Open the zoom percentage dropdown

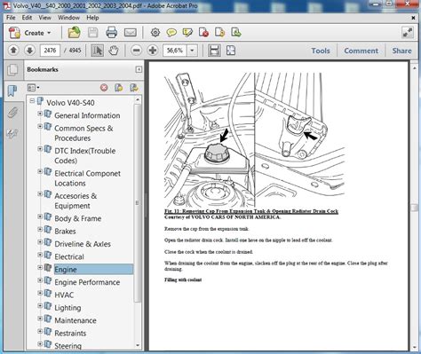(192, 51)
